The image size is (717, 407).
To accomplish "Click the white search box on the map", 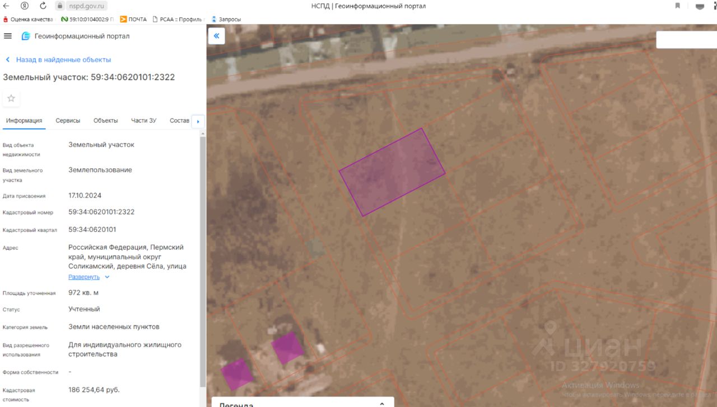I will (x=686, y=40).
